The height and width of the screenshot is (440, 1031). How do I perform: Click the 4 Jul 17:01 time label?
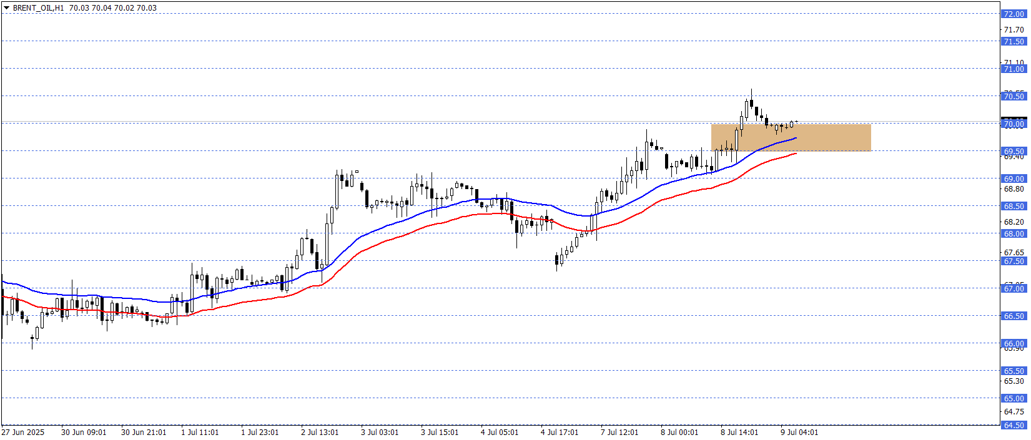pos(560,432)
